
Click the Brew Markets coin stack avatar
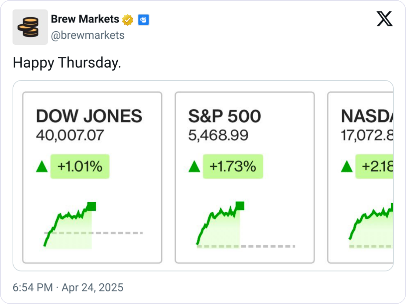30,27
